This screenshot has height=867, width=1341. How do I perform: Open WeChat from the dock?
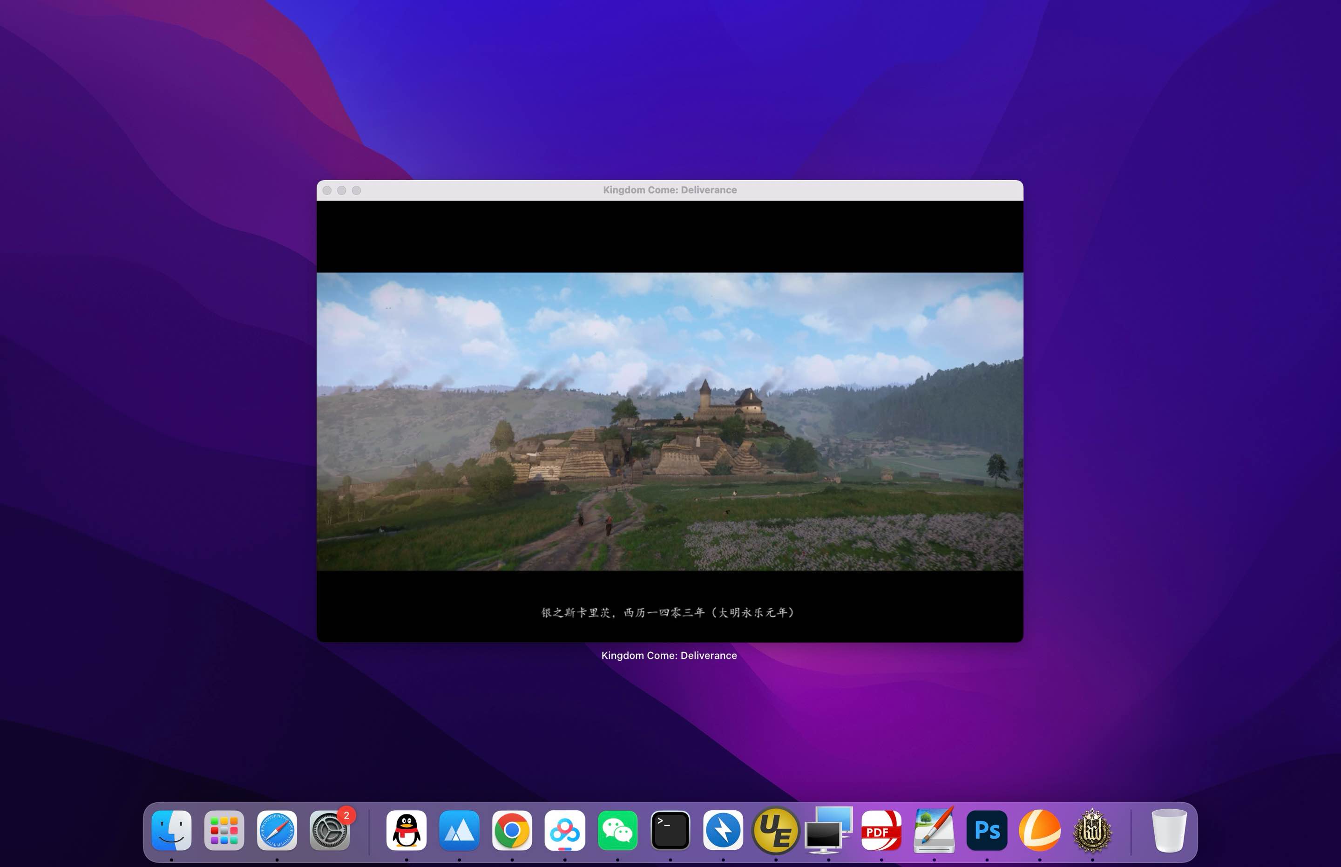[x=617, y=830]
